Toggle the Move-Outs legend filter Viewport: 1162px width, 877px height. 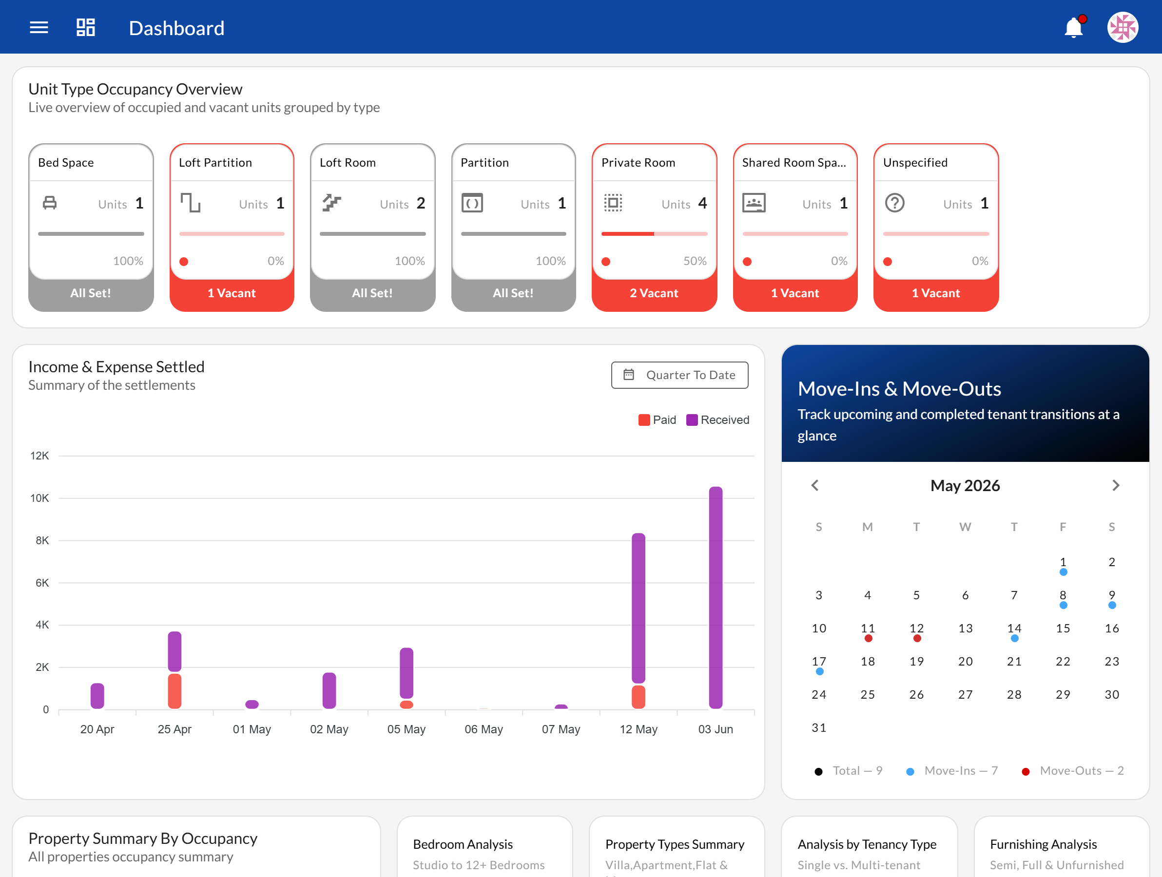[1072, 770]
